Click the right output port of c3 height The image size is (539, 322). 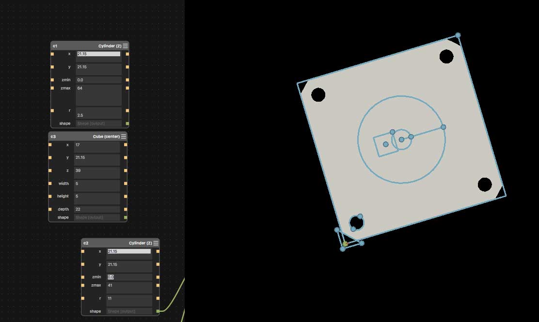point(126,197)
